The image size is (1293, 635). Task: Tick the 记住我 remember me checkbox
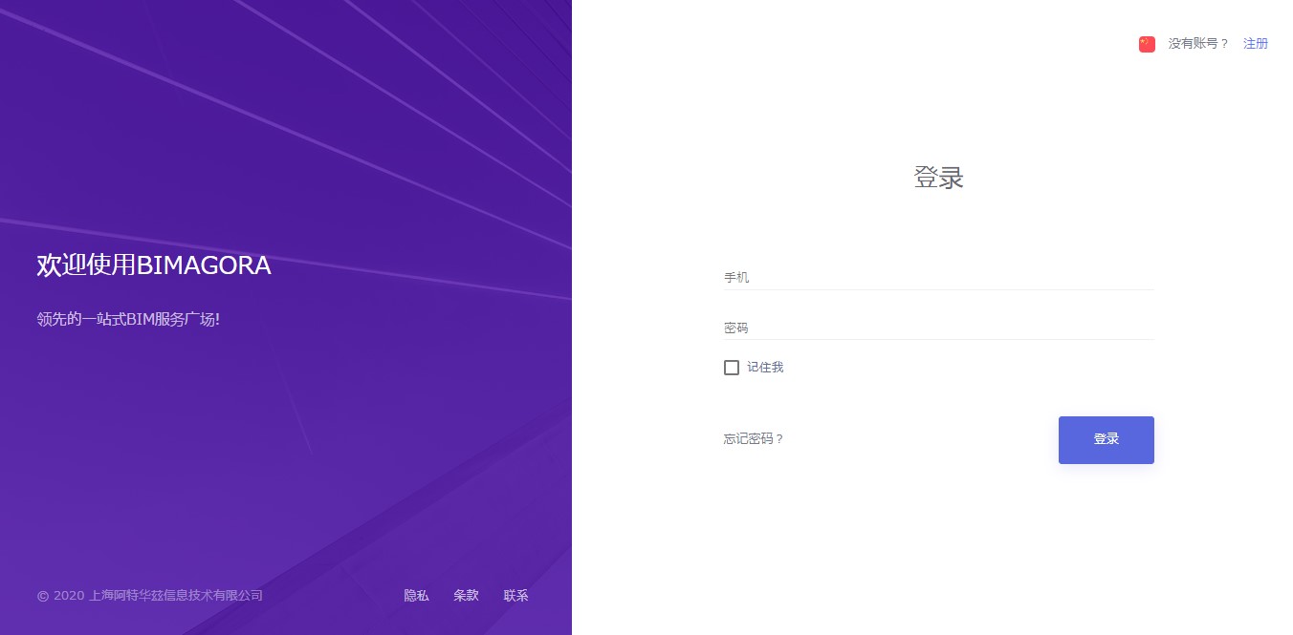point(732,368)
